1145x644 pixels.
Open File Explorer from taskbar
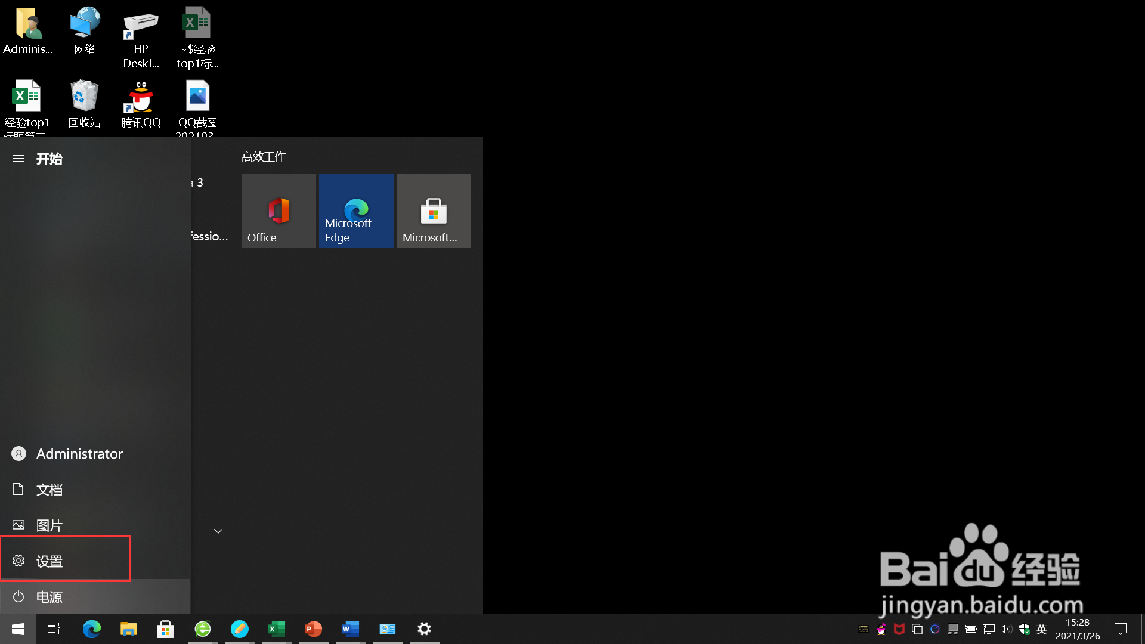[128, 629]
